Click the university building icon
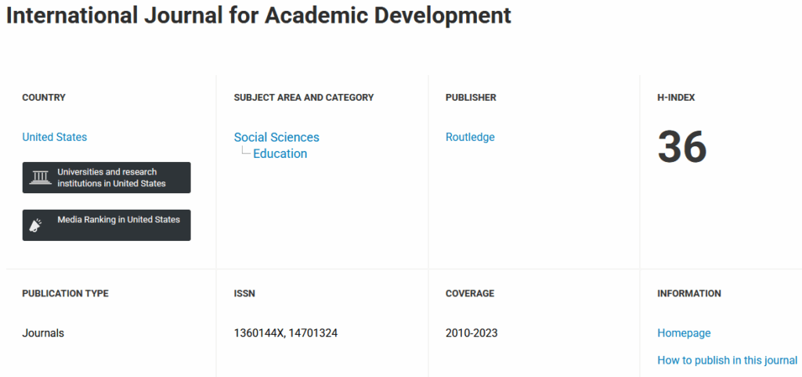Image resolution: width=802 pixels, height=377 pixels. (x=41, y=178)
